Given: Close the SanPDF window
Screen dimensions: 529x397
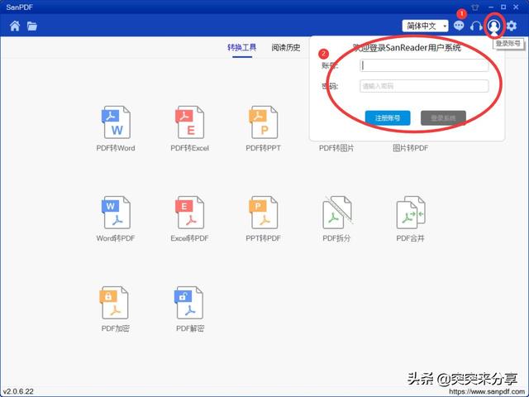Looking at the screenshot, I should (516, 7).
